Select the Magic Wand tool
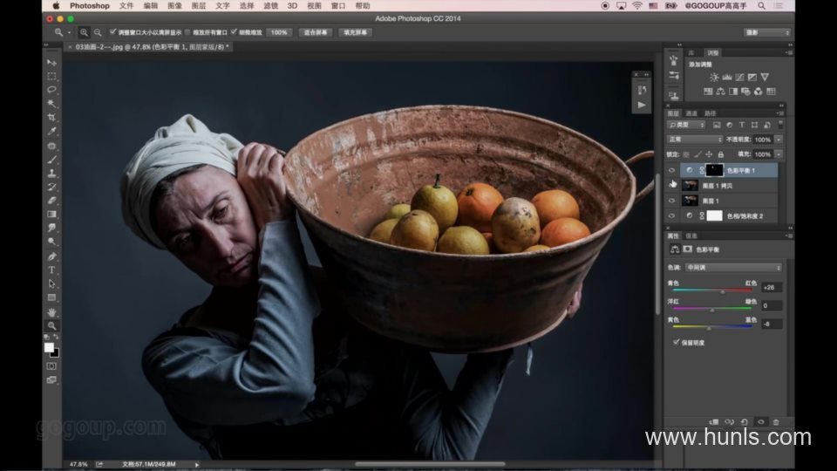Screen dimensions: 837x471 (x=51, y=104)
